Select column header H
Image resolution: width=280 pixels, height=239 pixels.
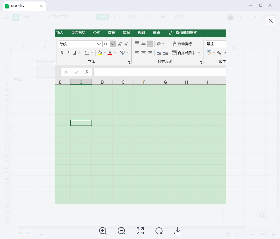click(x=186, y=82)
